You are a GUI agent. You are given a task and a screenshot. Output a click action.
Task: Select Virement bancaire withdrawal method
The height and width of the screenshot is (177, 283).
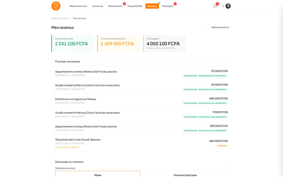click(x=185, y=174)
